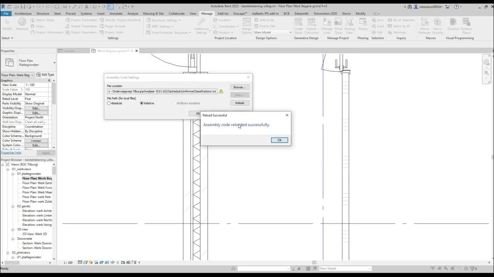Close the Werk Begane grond view tab

[137, 51]
